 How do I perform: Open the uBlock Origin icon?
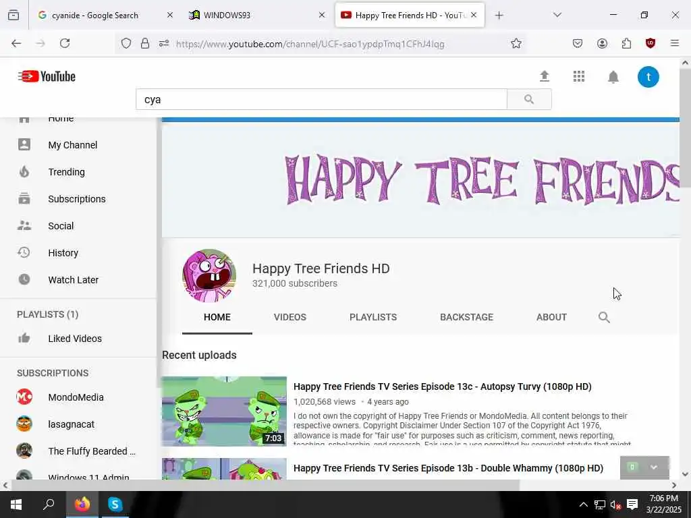tap(650, 43)
